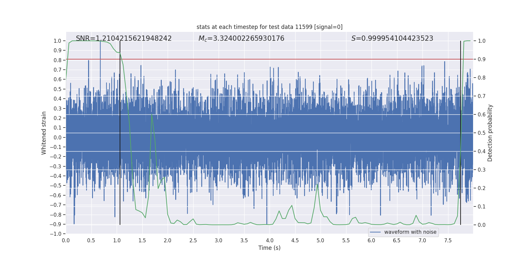This screenshot has height=263, width=526.
Task: Click the plot title mentioning test data 11599
Action: tap(269, 27)
